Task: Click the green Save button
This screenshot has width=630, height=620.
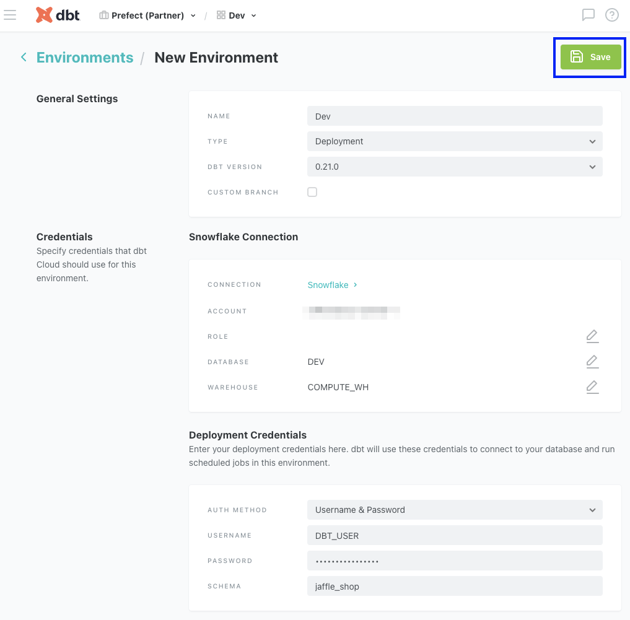Action: pos(590,57)
